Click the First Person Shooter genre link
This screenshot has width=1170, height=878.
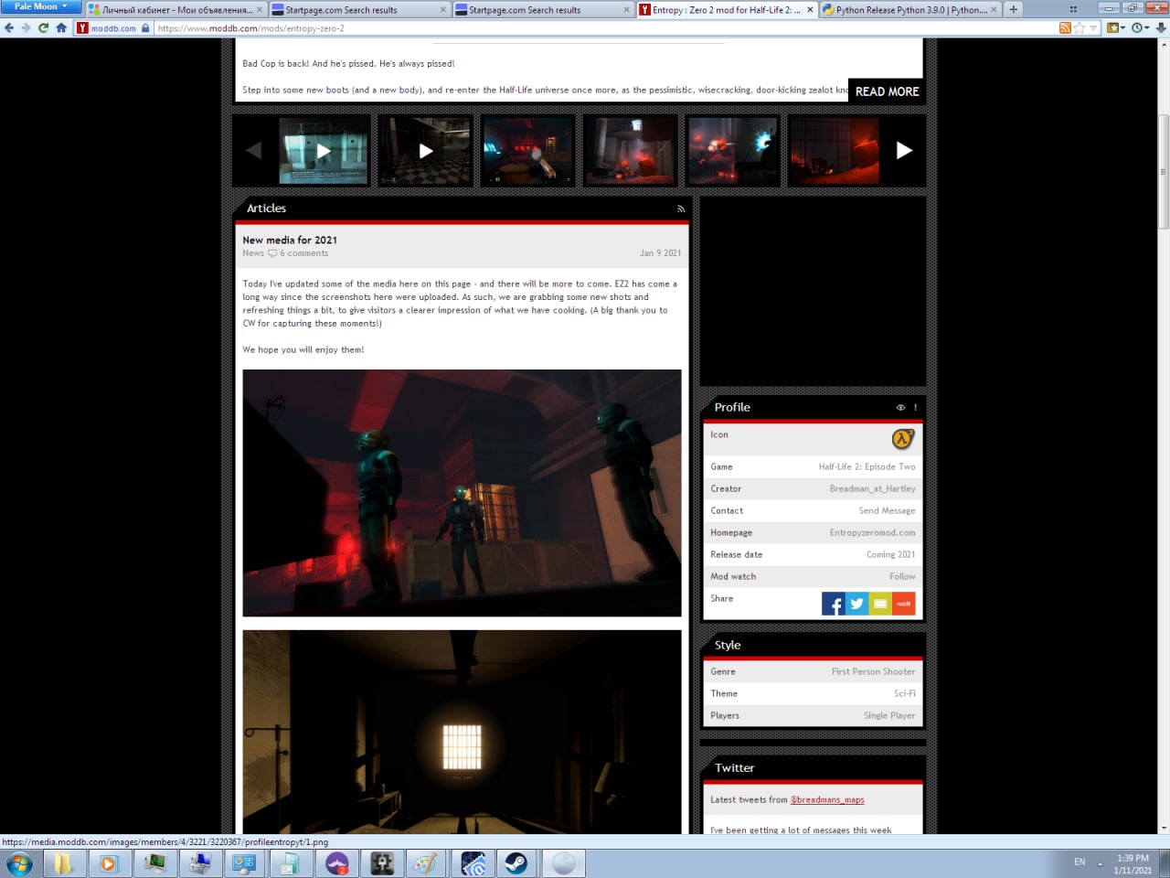[x=873, y=671]
